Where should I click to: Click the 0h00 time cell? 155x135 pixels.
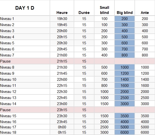tap(62, 126)
